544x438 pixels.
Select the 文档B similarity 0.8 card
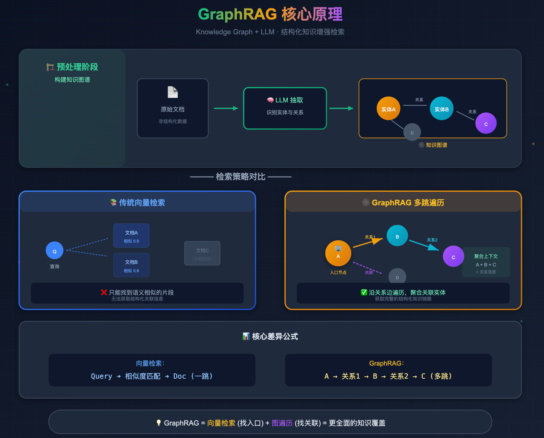coord(131,265)
